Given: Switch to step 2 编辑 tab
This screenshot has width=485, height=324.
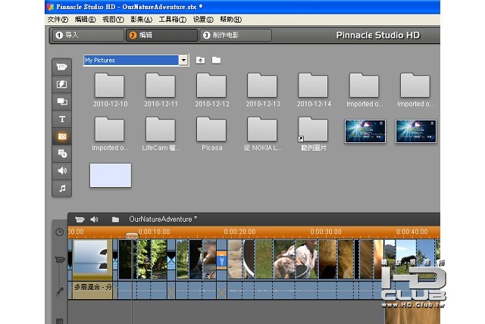Looking at the screenshot, I should 161,36.
